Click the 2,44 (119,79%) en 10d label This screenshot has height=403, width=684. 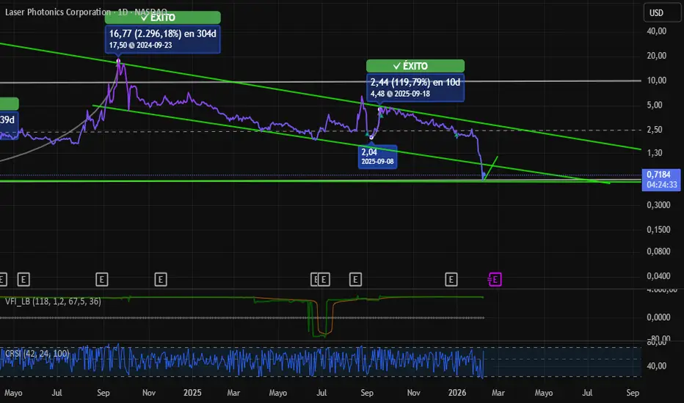point(415,82)
